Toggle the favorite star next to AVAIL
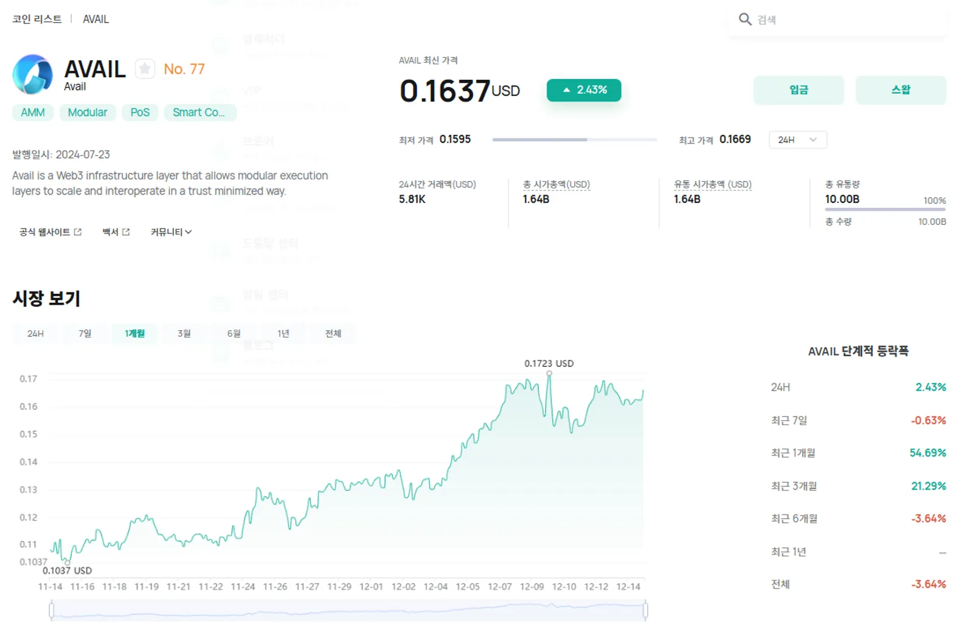Image resolution: width=973 pixels, height=639 pixels. (x=145, y=69)
